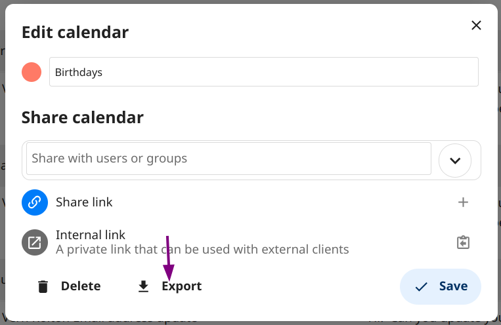Click the Save button label
The height and width of the screenshot is (325, 501).
[453, 286]
